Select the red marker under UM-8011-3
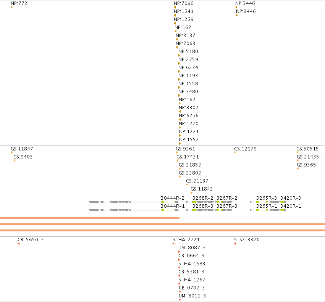This screenshot has height=302, width=325. pyautogui.click(x=180, y=300)
